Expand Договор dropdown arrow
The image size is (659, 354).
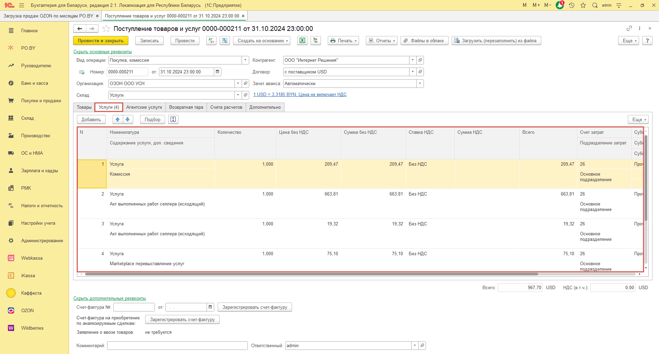(x=413, y=72)
